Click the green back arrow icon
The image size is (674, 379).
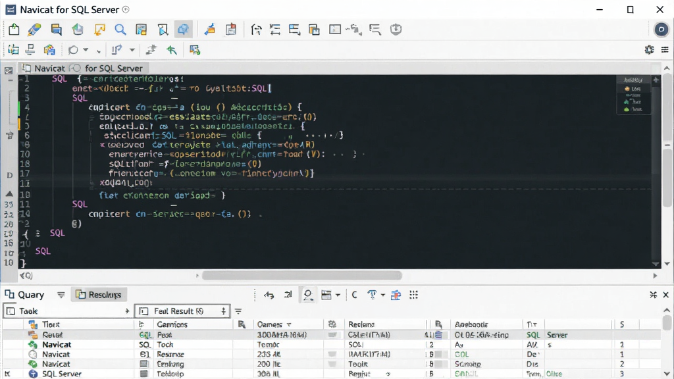pyautogui.click(x=172, y=50)
